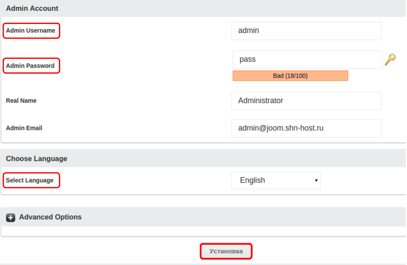Click the Admin Username label
Screen dimensions: 407x265
pyautogui.click(x=31, y=31)
